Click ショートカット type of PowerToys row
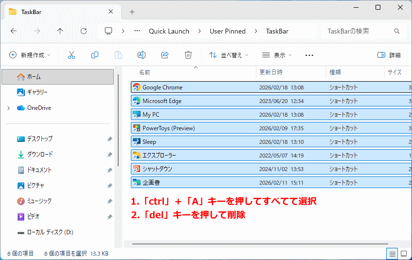This screenshot has height=260, width=412. (x=343, y=128)
